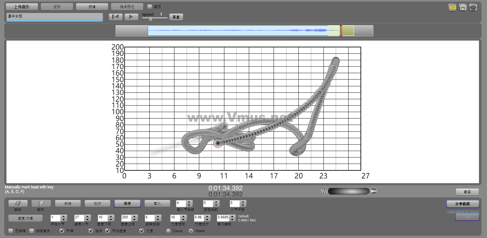Image resolution: width=487 pixels, height=238 pixels.
Task: Toggle the fullscreen icon
Action: [x=473, y=7]
